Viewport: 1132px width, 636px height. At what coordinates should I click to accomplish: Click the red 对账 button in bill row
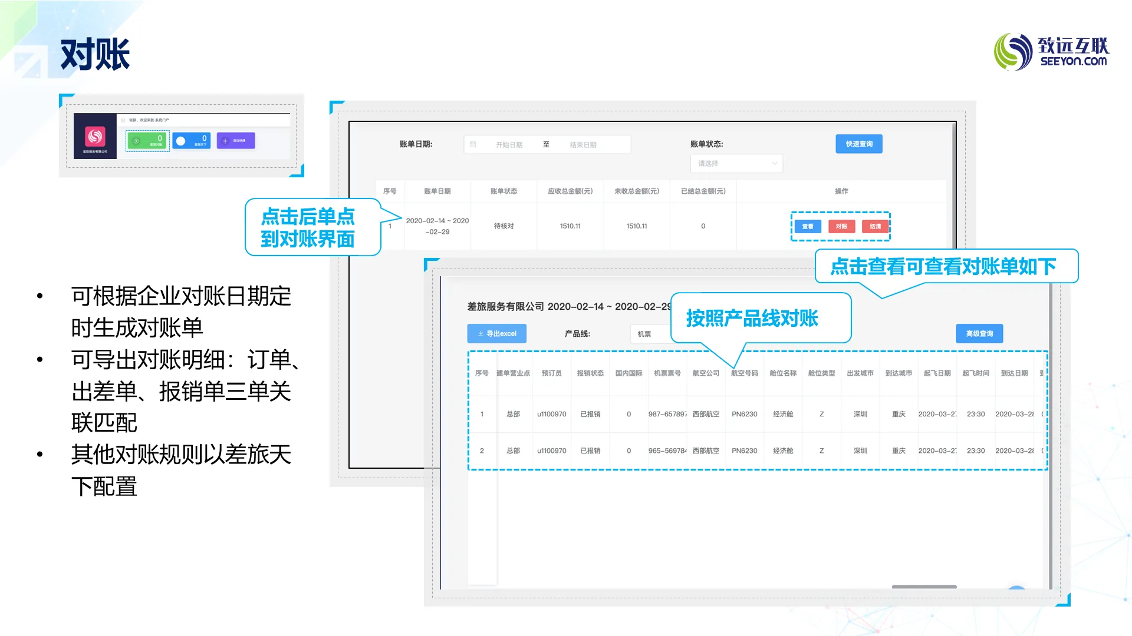point(841,226)
